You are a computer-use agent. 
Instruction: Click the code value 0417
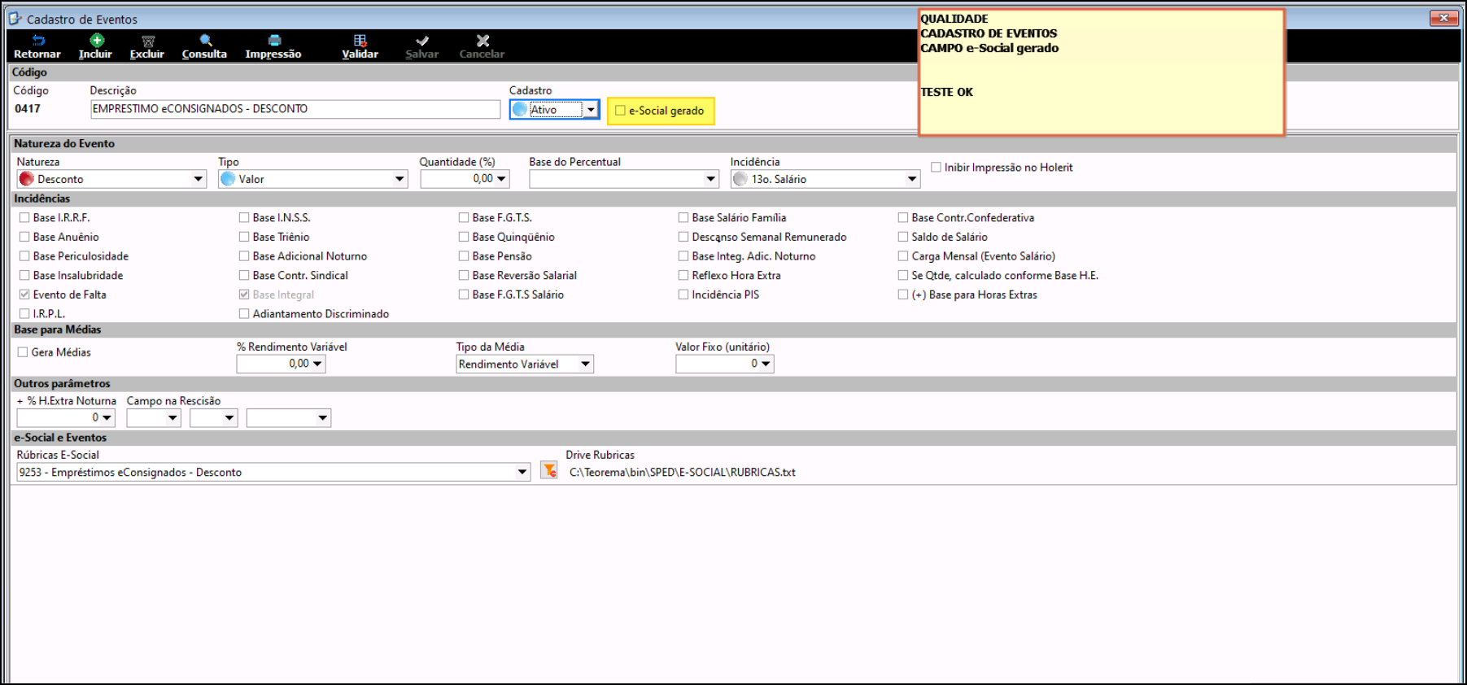point(28,109)
